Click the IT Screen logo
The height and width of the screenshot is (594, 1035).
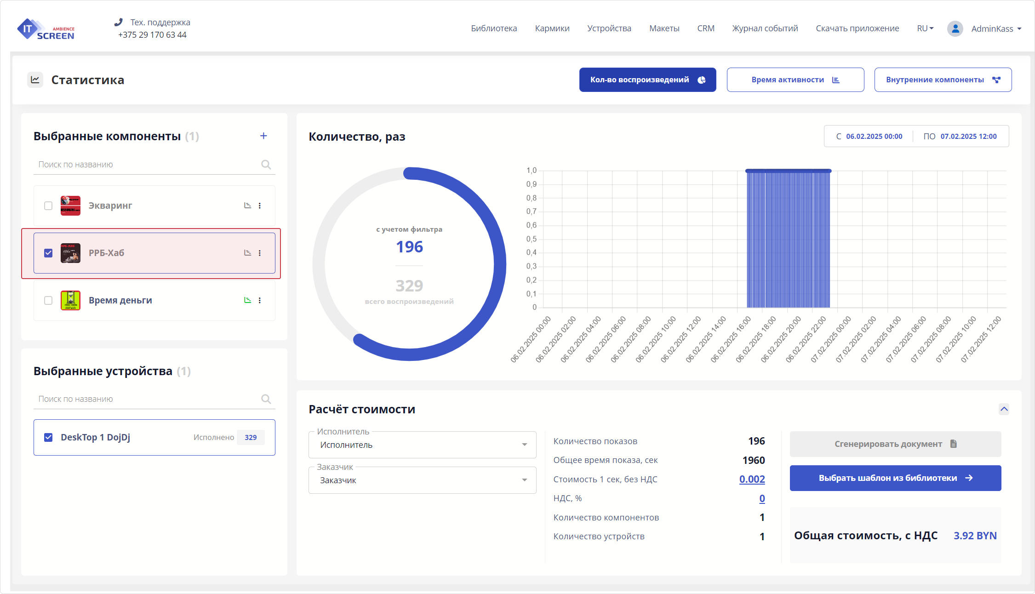coord(46,29)
